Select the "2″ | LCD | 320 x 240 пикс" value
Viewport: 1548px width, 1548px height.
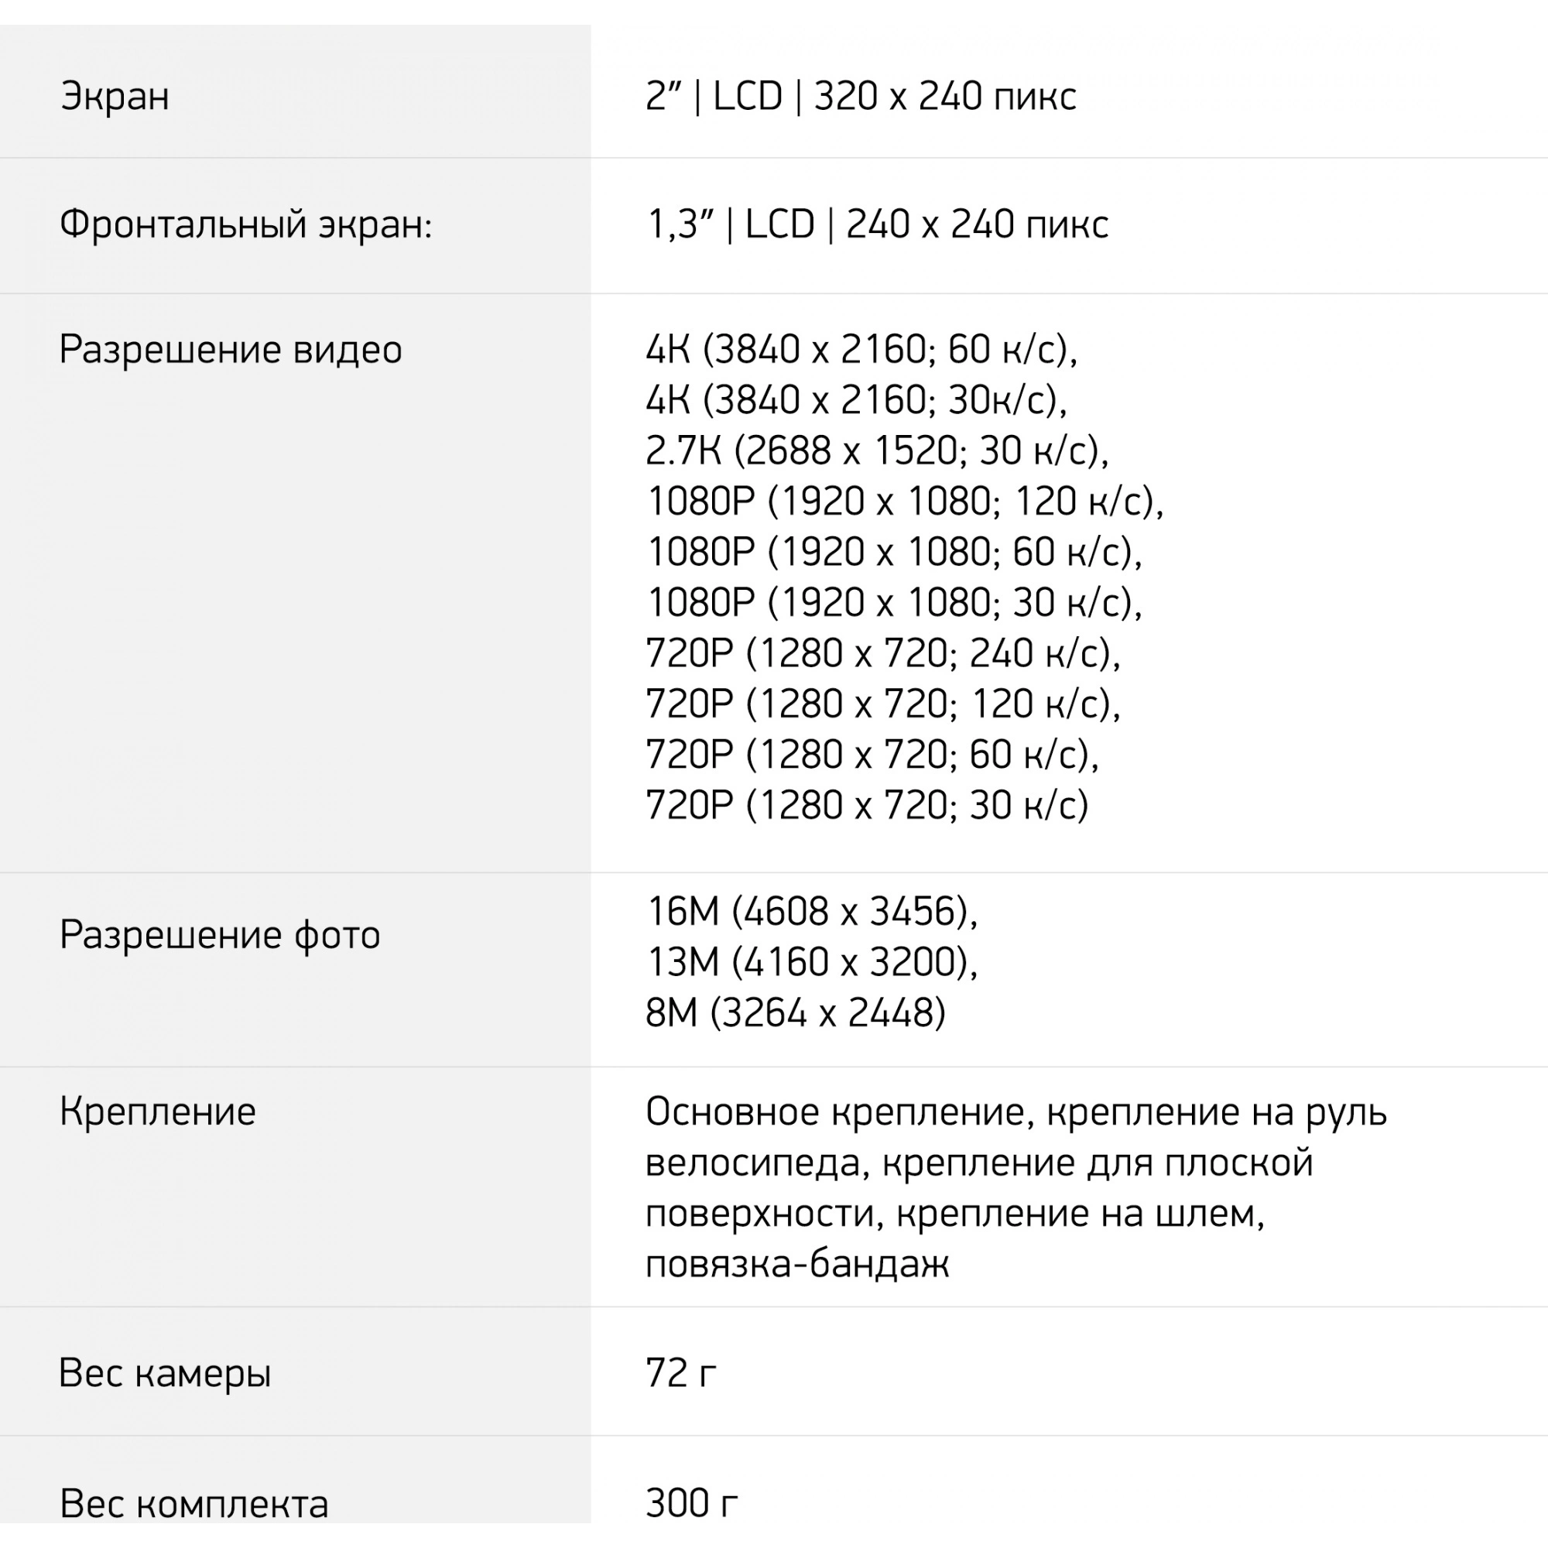pos(861,97)
